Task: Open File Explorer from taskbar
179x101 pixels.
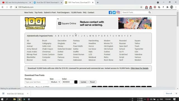Action: (x=15, y=99)
